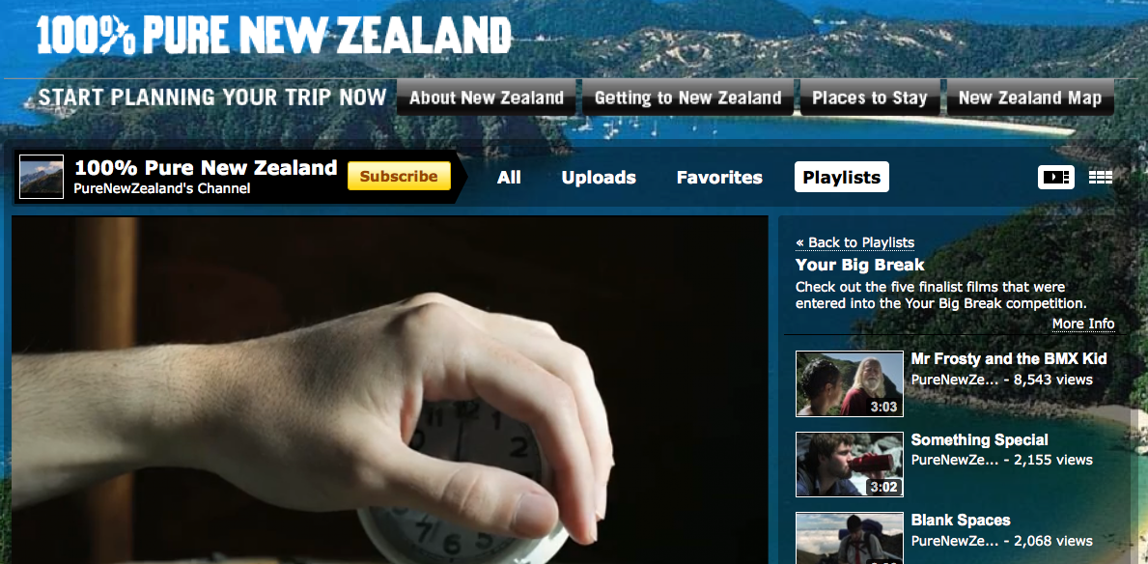
Task: Click the 100% Pure New Zealand logo
Action: (274, 35)
